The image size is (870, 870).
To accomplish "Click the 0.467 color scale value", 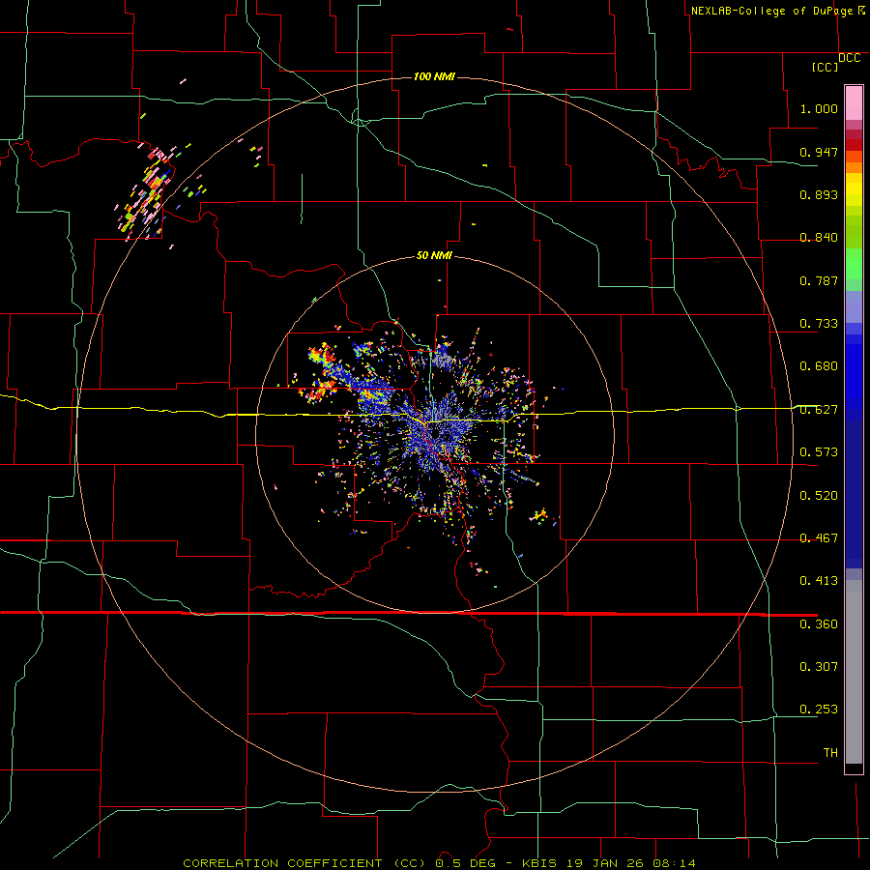I will (x=819, y=538).
